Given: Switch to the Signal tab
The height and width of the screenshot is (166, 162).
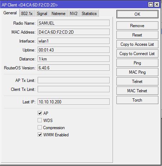Looking at the screenshot, I should tap(42, 14).
